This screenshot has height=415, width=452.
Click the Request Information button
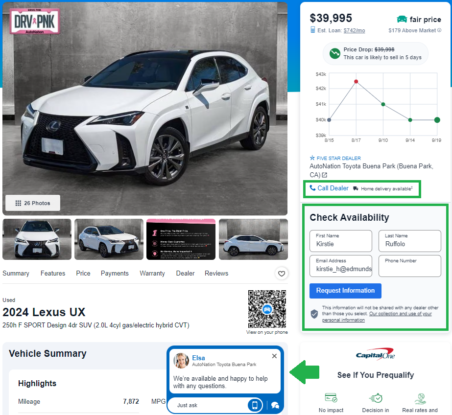coord(345,291)
